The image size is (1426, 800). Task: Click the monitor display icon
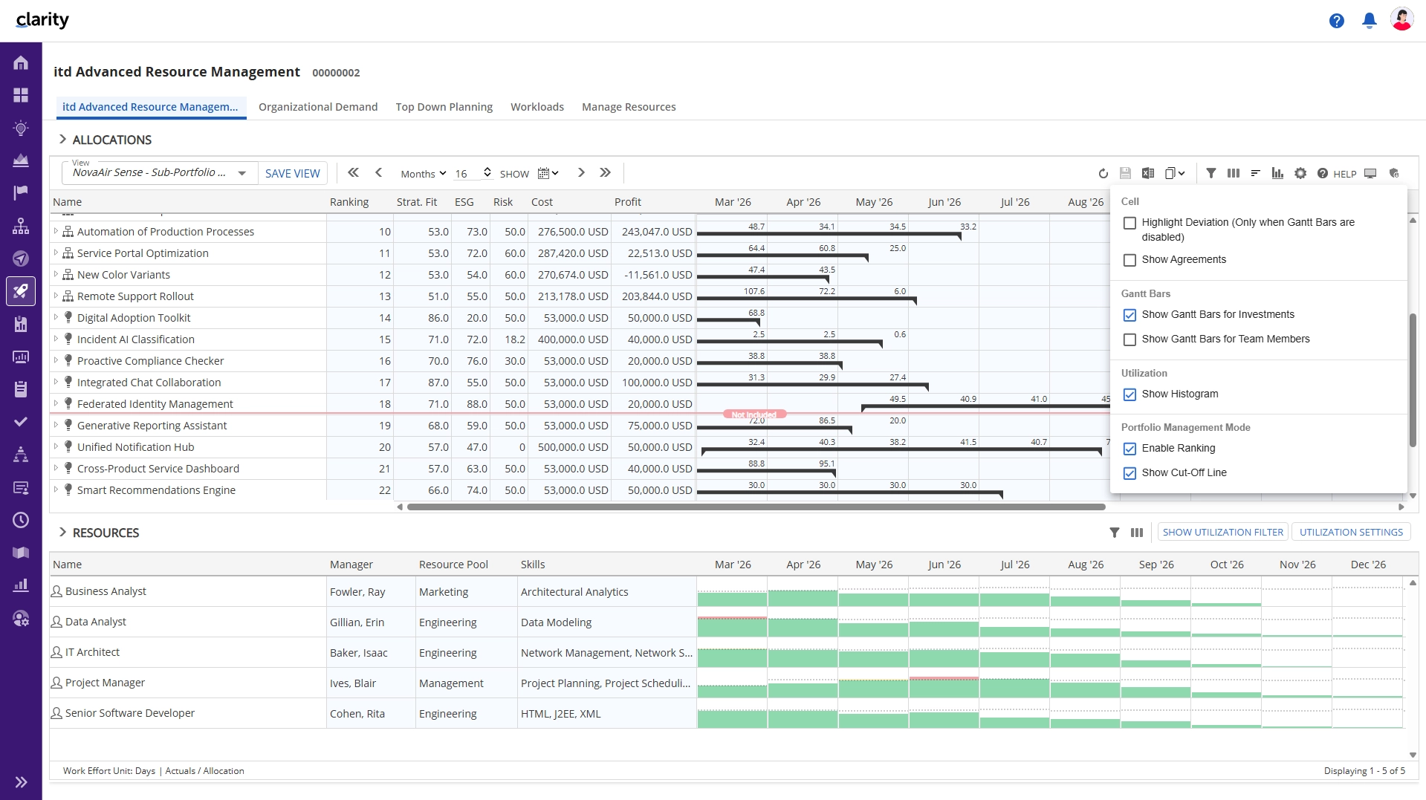[1370, 173]
